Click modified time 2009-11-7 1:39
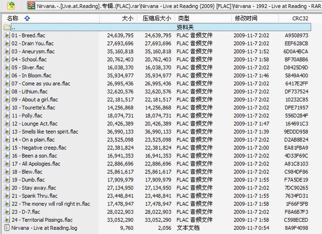This screenshot has height=234, width=322. click(x=251, y=131)
